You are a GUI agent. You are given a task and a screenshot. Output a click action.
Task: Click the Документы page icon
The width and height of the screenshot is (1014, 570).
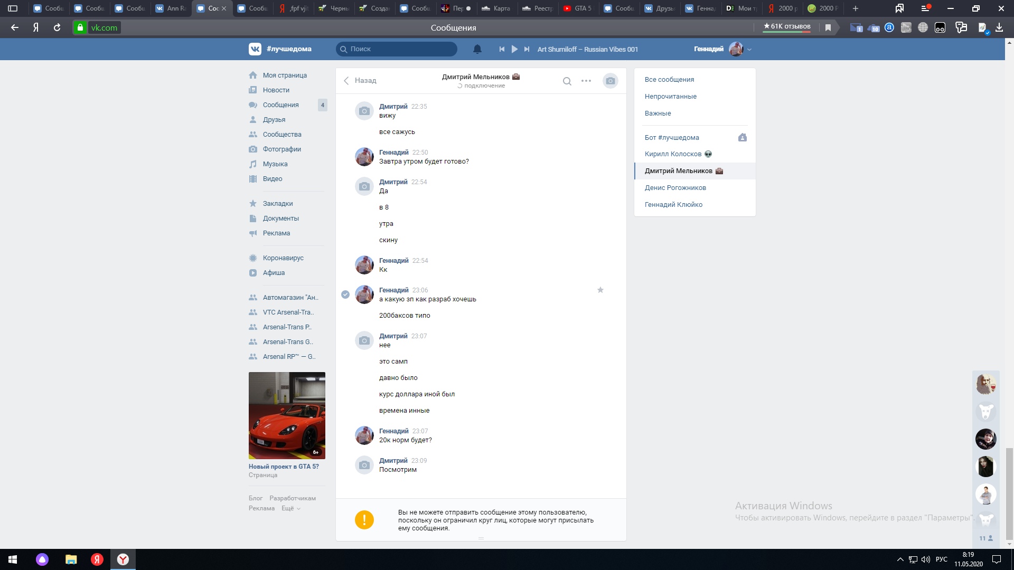pyautogui.click(x=253, y=218)
